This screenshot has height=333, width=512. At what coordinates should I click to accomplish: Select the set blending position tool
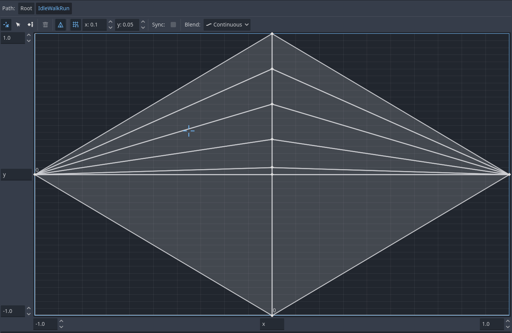click(x=6, y=25)
